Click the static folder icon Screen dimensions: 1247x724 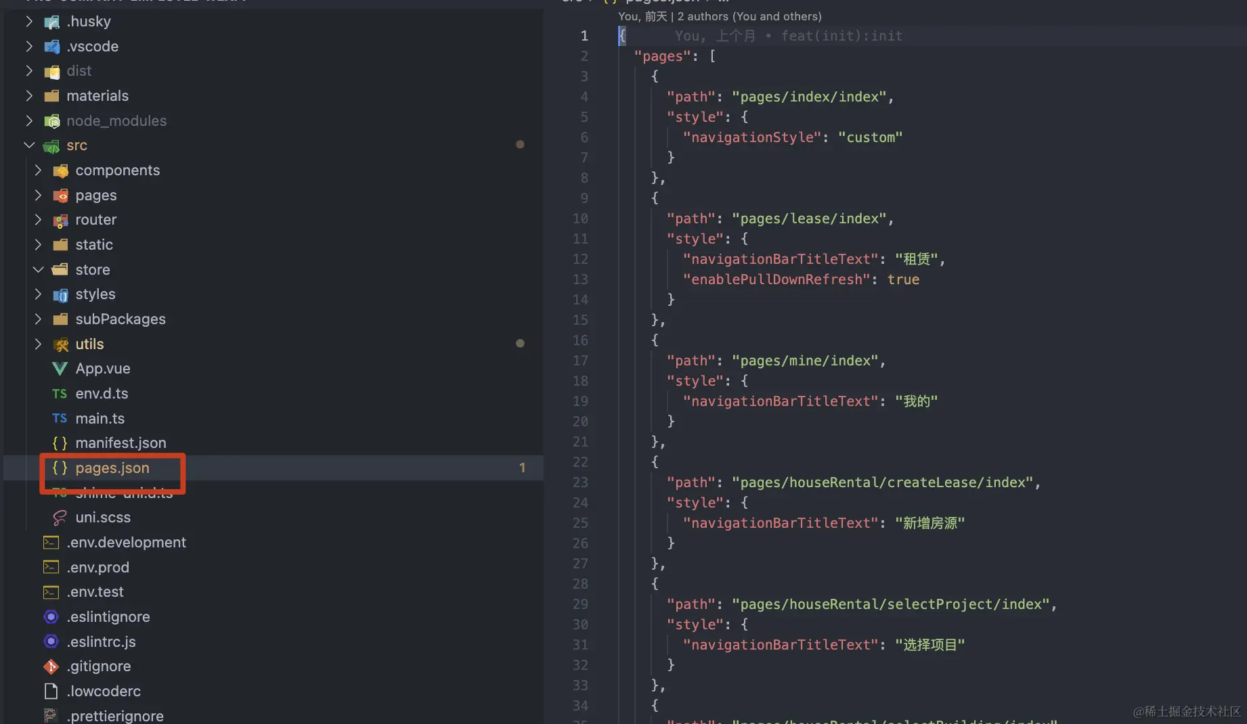tap(60, 245)
